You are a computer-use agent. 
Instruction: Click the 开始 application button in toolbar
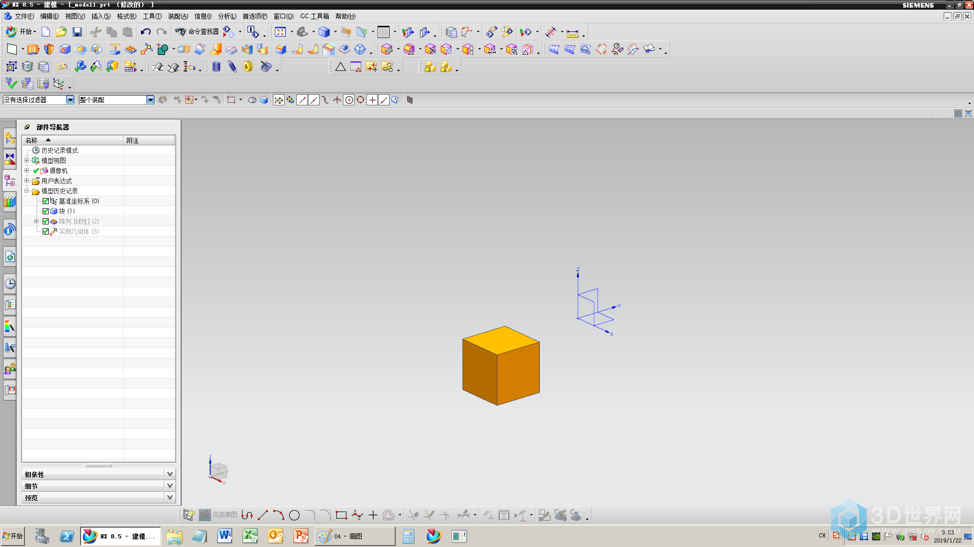point(21,32)
